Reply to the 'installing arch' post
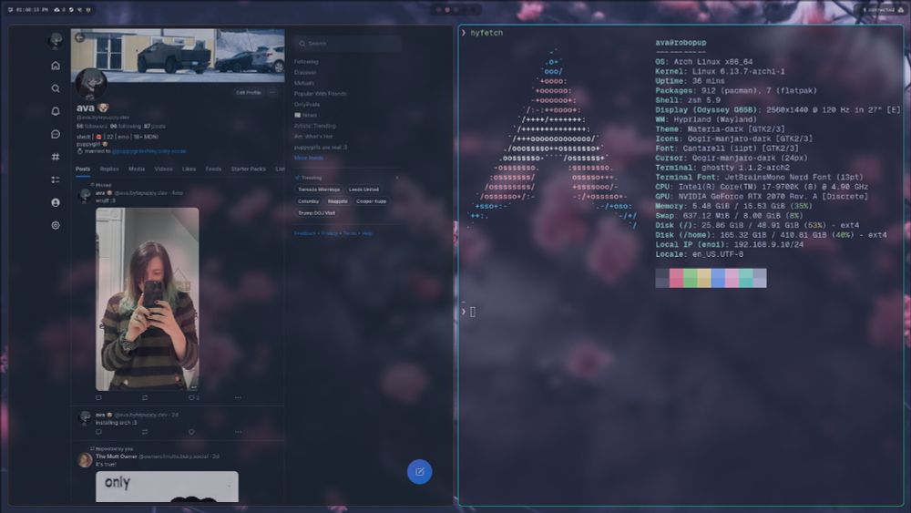This screenshot has height=513, width=911. point(98,432)
